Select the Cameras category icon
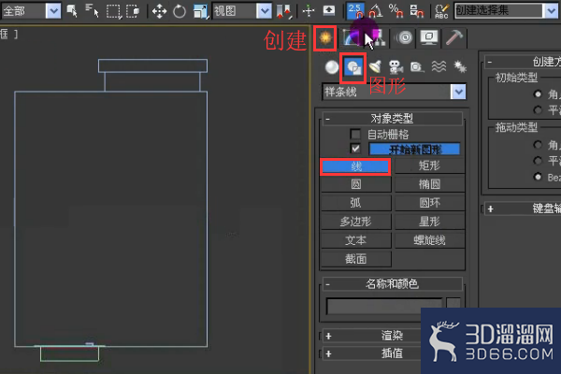The width and height of the screenshot is (561, 374). 396,67
